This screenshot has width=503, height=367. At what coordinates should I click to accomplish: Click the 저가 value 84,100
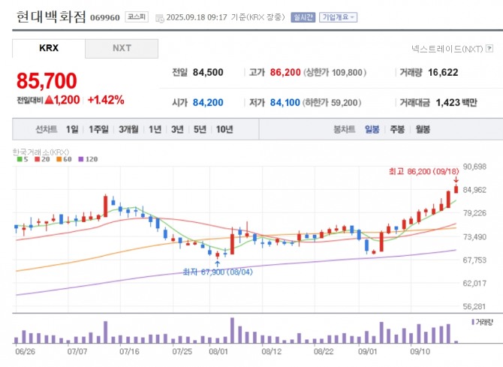tap(285, 102)
